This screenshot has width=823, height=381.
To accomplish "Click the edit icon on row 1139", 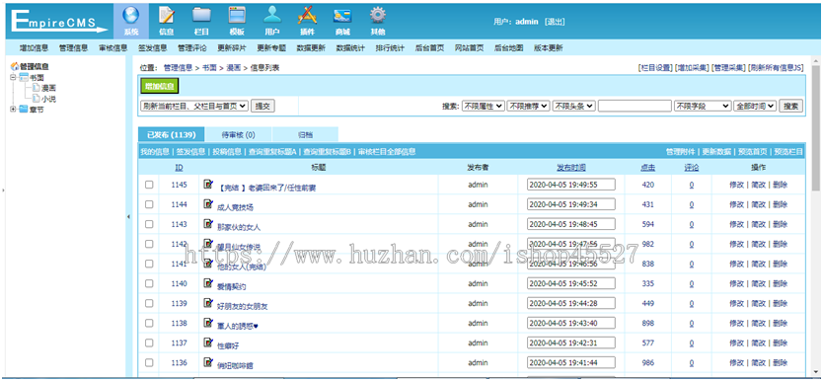I will pyautogui.click(x=208, y=303).
